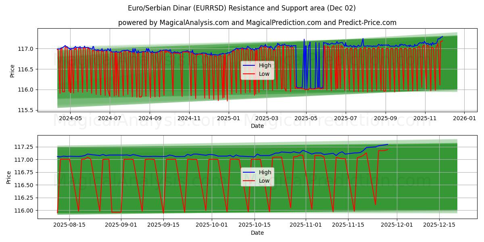Expand the bottom chart legend box
The height and width of the screenshot is (242, 484).
point(258,175)
